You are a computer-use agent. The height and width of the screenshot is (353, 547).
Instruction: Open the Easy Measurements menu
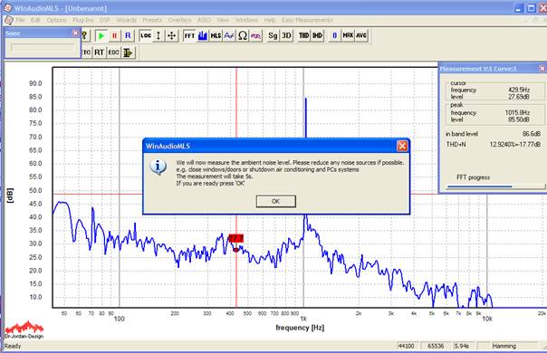307,20
